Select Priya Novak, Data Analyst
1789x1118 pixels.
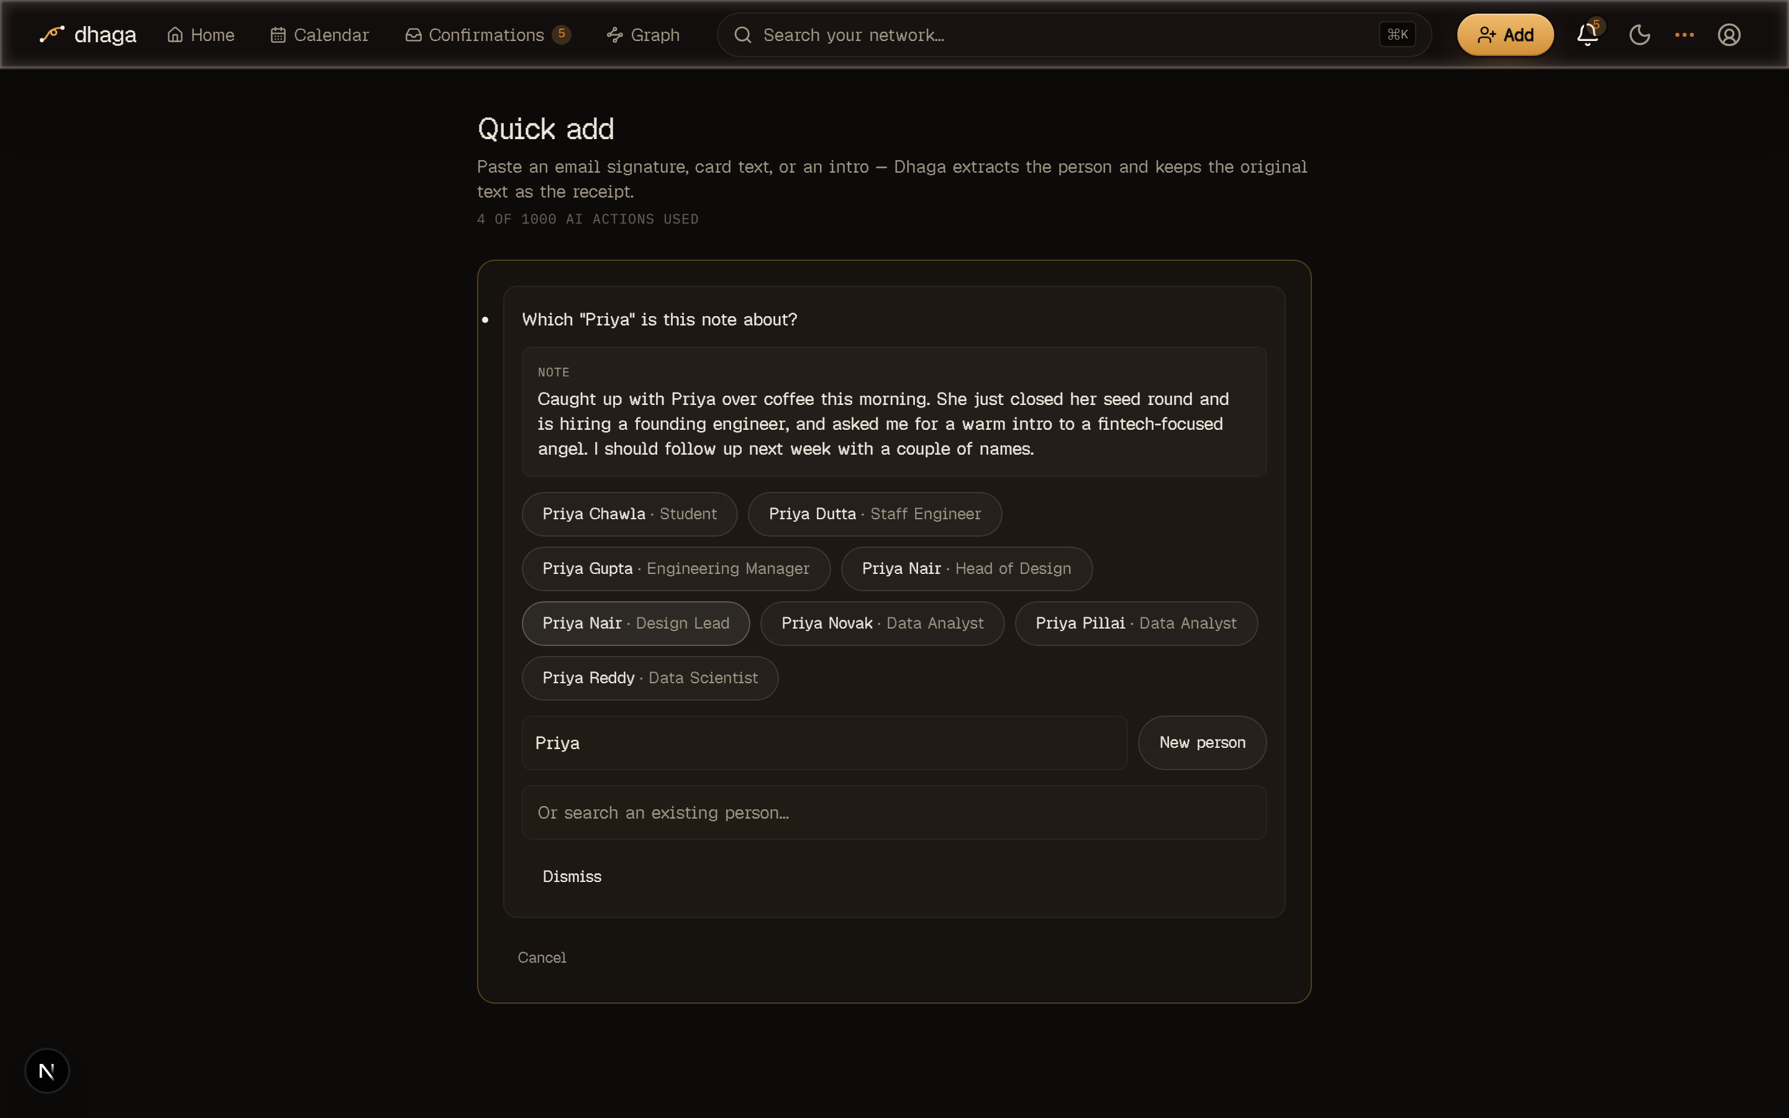pyautogui.click(x=882, y=624)
